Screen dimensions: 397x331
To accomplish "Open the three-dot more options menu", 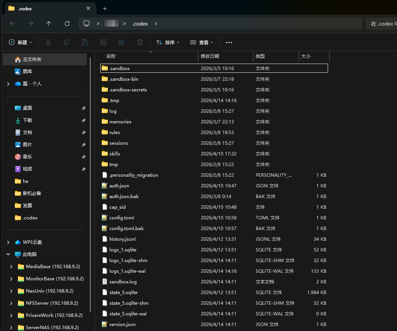I will pyautogui.click(x=229, y=42).
